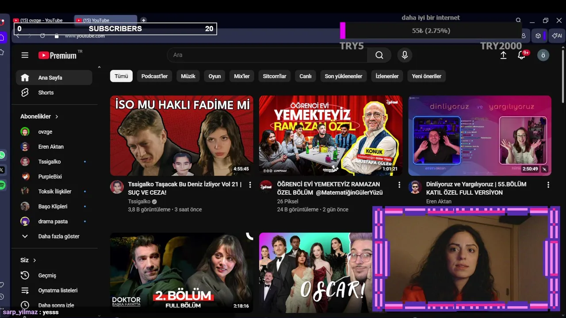Select the Podcast'ler filter chip

154,76
